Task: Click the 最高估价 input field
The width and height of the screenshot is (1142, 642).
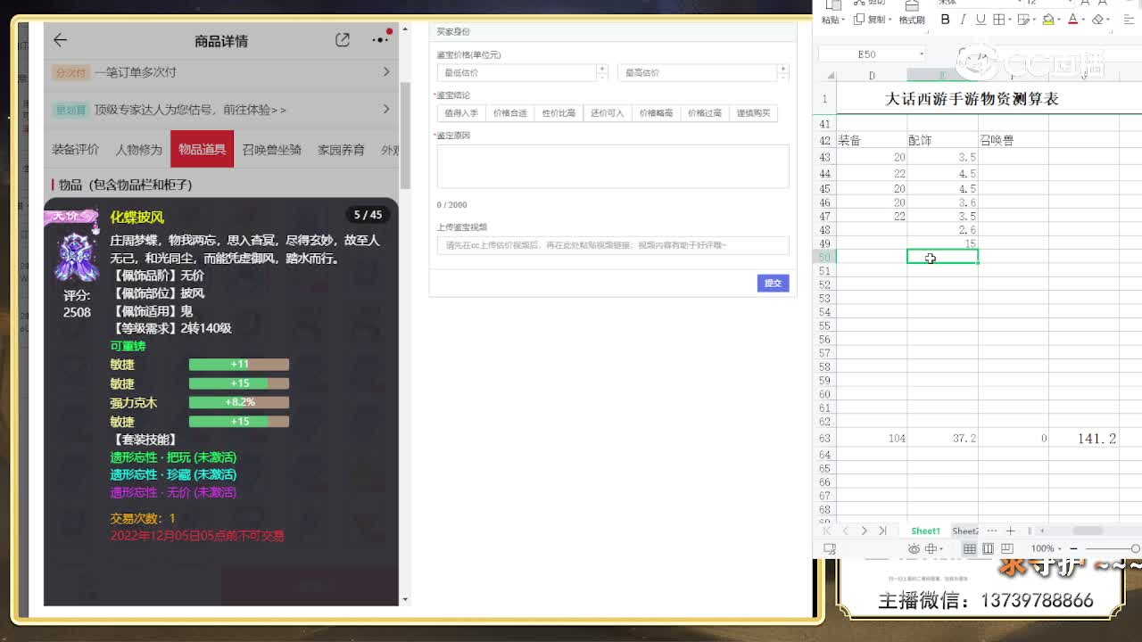Action: (698, 72)
